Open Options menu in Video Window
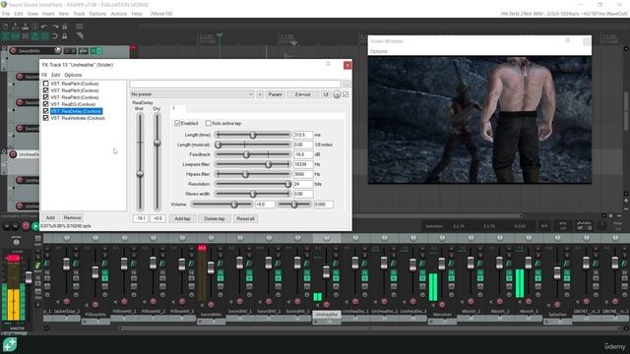This screenshot has width=630, height=354. point(378,51)
